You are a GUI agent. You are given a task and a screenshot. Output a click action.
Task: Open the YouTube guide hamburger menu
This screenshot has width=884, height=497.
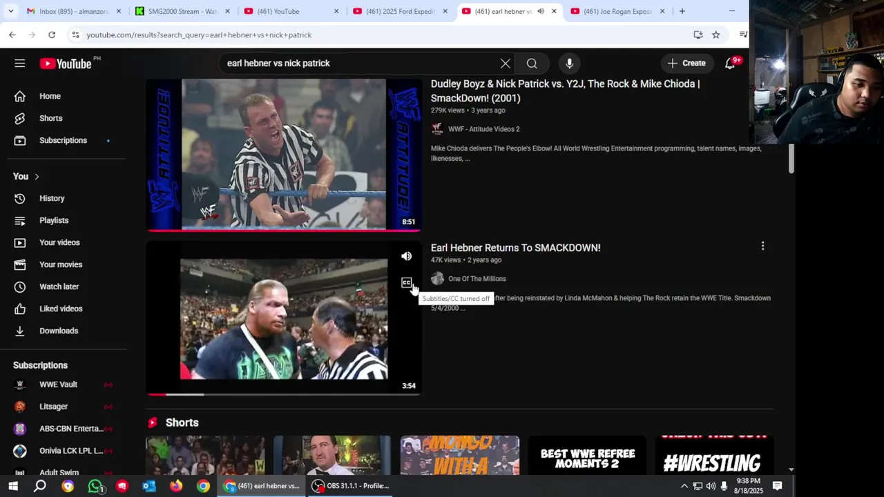click(19, 64)
